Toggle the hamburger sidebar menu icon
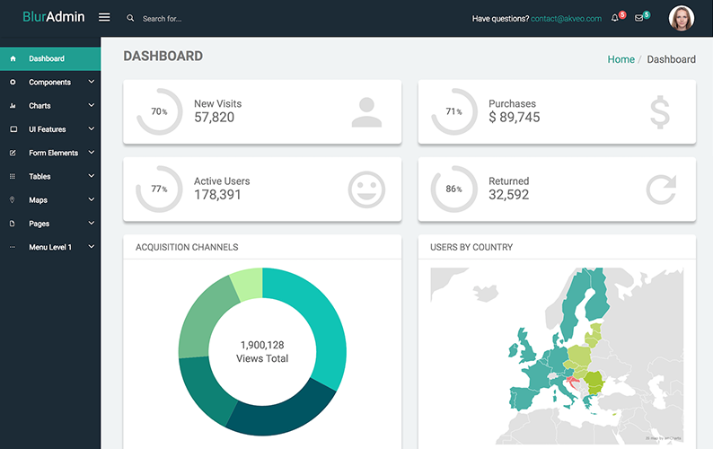 coord(104,18)
